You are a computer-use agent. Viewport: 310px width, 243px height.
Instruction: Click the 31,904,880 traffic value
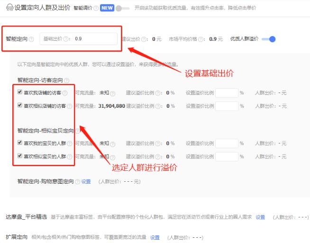tap(112, 106)
